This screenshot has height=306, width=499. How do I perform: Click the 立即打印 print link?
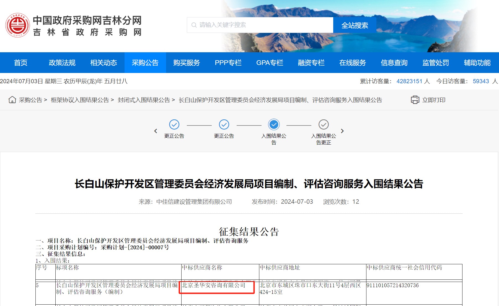[434, 100]
